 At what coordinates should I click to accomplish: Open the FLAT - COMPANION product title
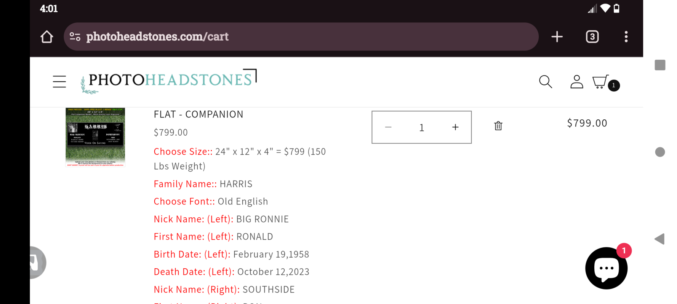point(198,114)
